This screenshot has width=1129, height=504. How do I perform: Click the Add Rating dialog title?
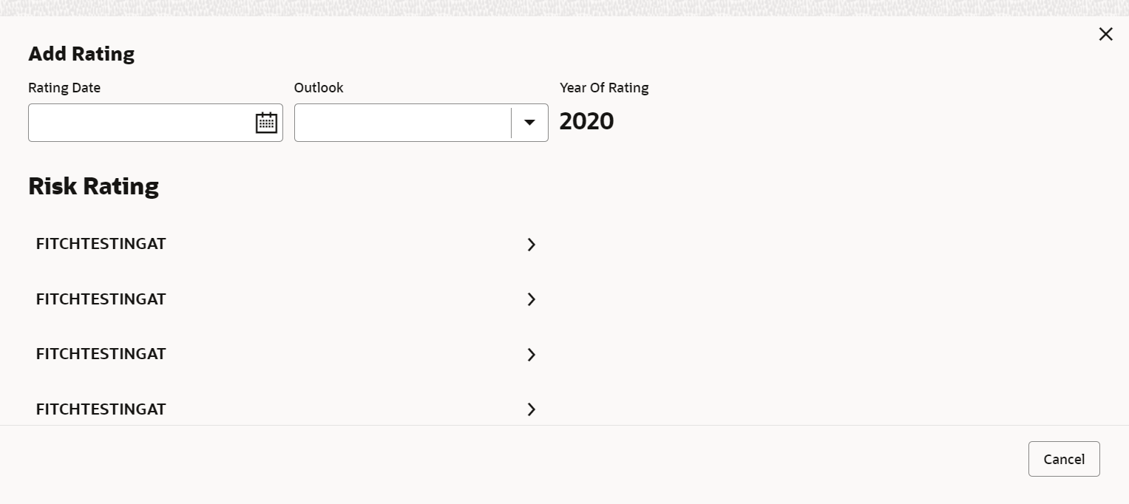[81, 54]
